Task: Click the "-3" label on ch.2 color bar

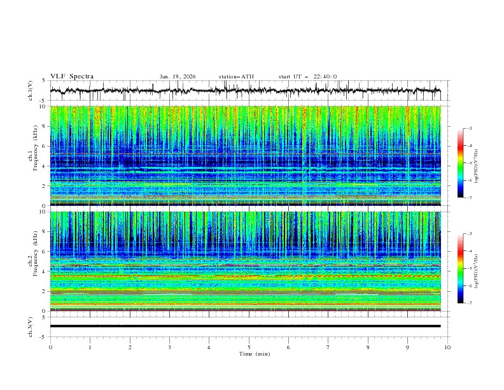Action: [469, 234]
